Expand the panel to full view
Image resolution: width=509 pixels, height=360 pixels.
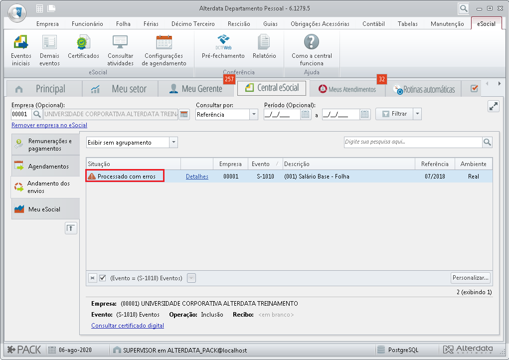click(x=494, y=106)
